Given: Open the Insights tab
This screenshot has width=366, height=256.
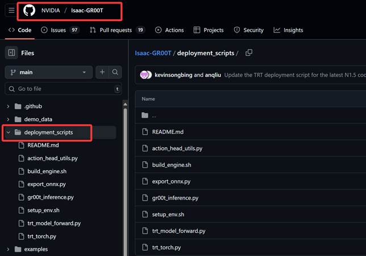Looking at the screenshot, I should coord(288,30).
